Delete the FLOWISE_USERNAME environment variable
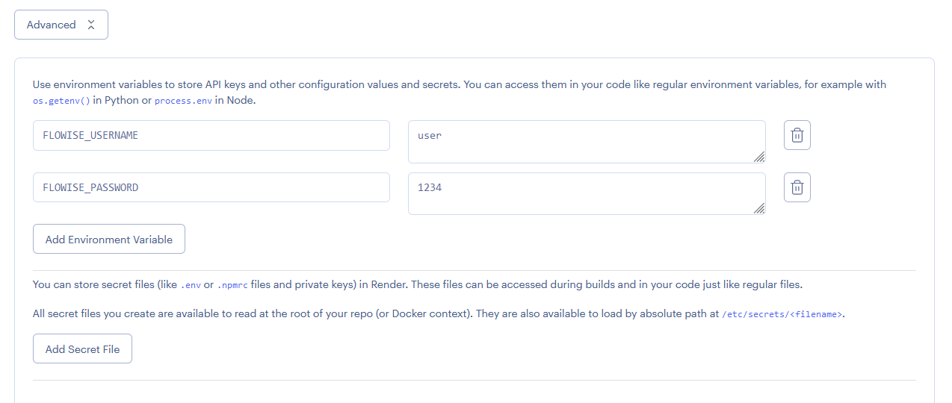The image size is (952, 403). click(x=797, y=136)
